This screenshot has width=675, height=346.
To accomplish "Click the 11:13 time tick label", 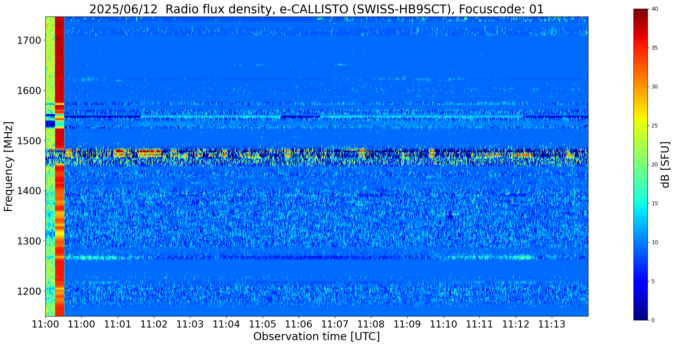I will coord(552,324).
